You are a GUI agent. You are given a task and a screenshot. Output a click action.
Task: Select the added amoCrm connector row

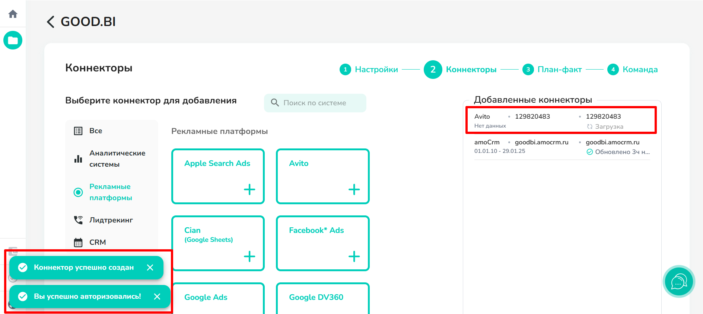pos(562,147)
